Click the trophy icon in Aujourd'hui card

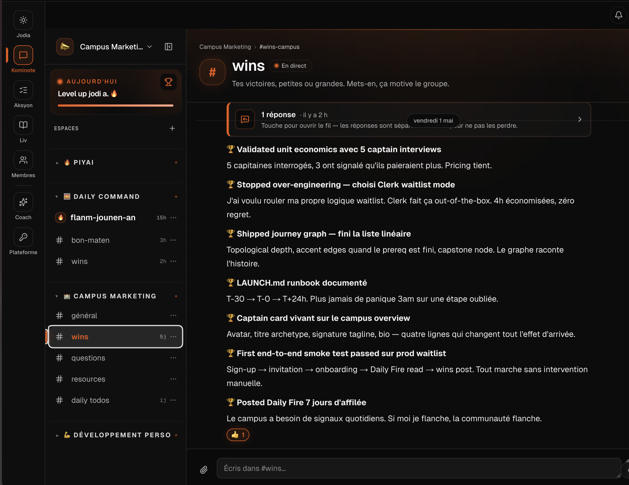(168, 82)
